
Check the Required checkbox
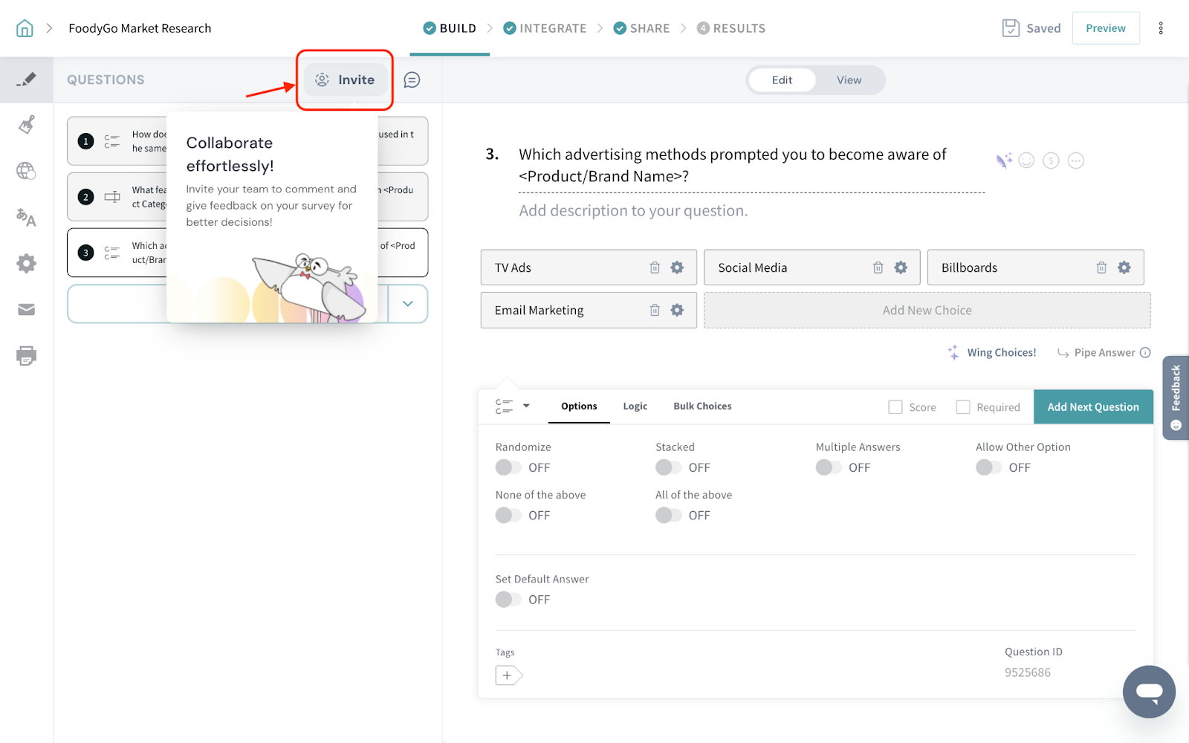point(963,407)
